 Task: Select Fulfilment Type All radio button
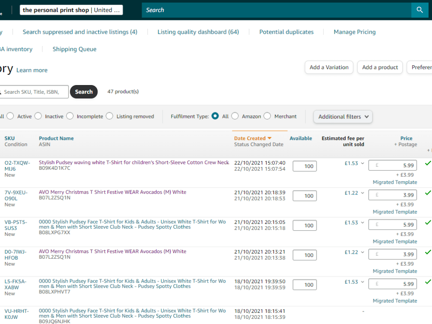tap(215, 116)
